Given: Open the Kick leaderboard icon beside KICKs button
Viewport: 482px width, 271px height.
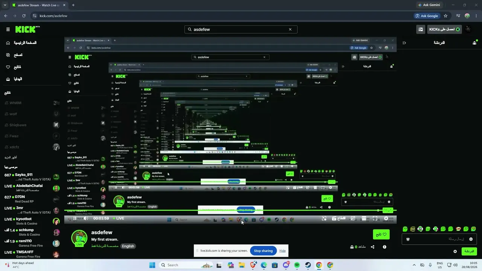Looking at the screenshot, I should point(421,29).
